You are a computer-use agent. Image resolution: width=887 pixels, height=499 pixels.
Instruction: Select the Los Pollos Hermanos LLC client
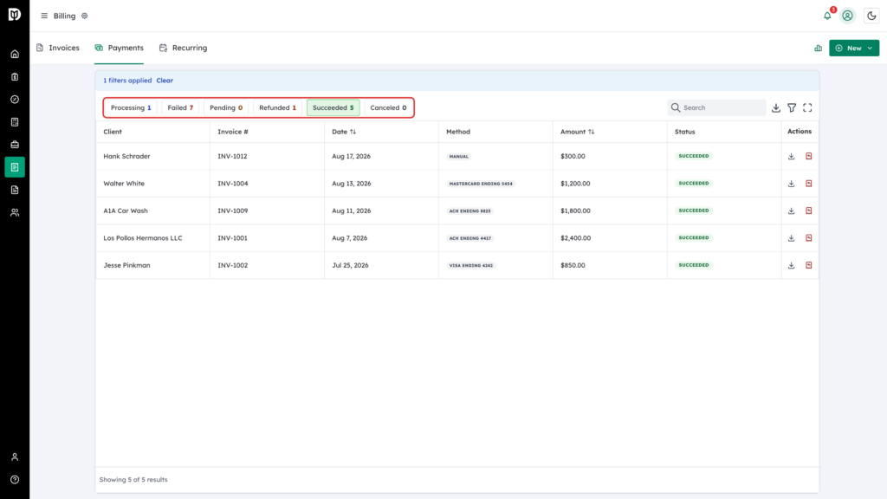(143, 238)
